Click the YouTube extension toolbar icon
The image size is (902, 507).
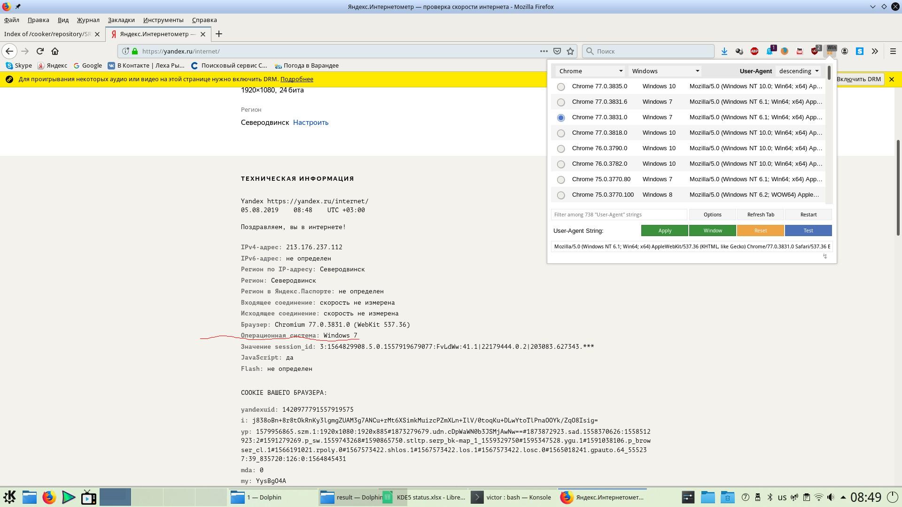pos(800,51)
